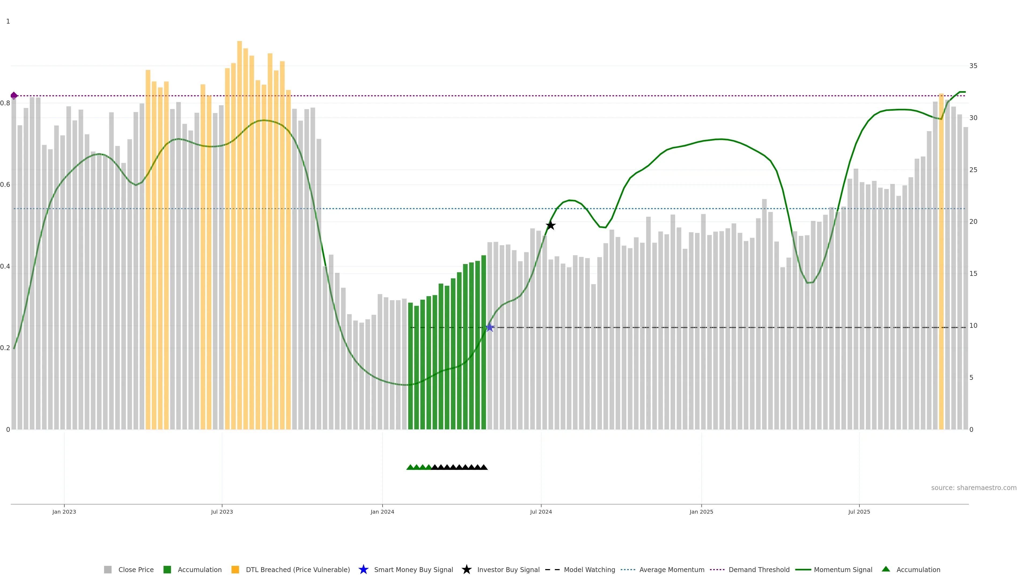The width and height of the screenshot is (1030, 579).
Task: Toggle Close Price legend entry
Action: (135, 569)
